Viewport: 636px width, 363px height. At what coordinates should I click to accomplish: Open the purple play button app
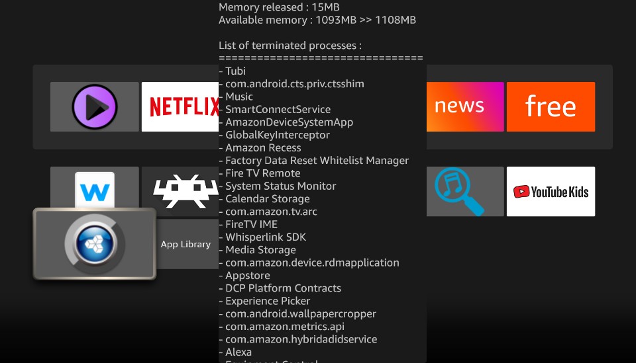tap(95, 107)
